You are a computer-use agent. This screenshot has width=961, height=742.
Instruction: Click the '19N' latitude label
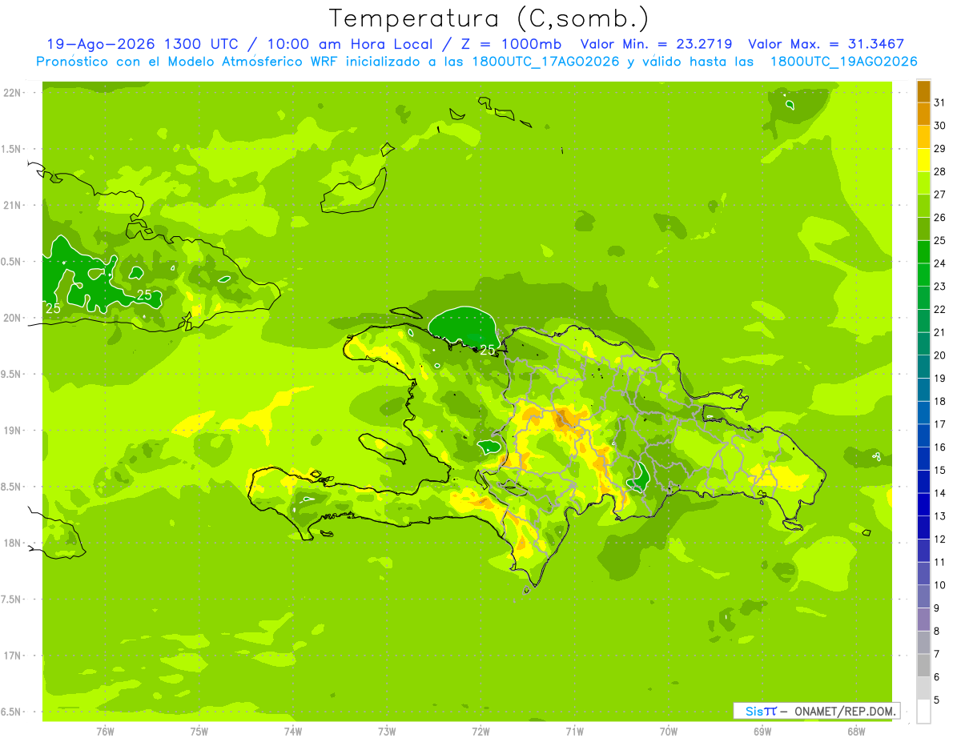11,430
